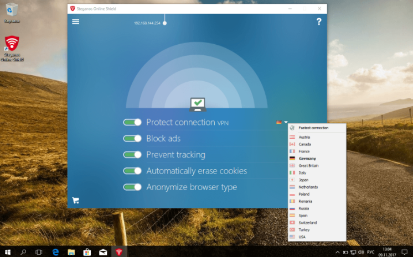Toggle Automatically erase cookies switch
Viewport: 413px width, 257px height.
click(132, 171)
